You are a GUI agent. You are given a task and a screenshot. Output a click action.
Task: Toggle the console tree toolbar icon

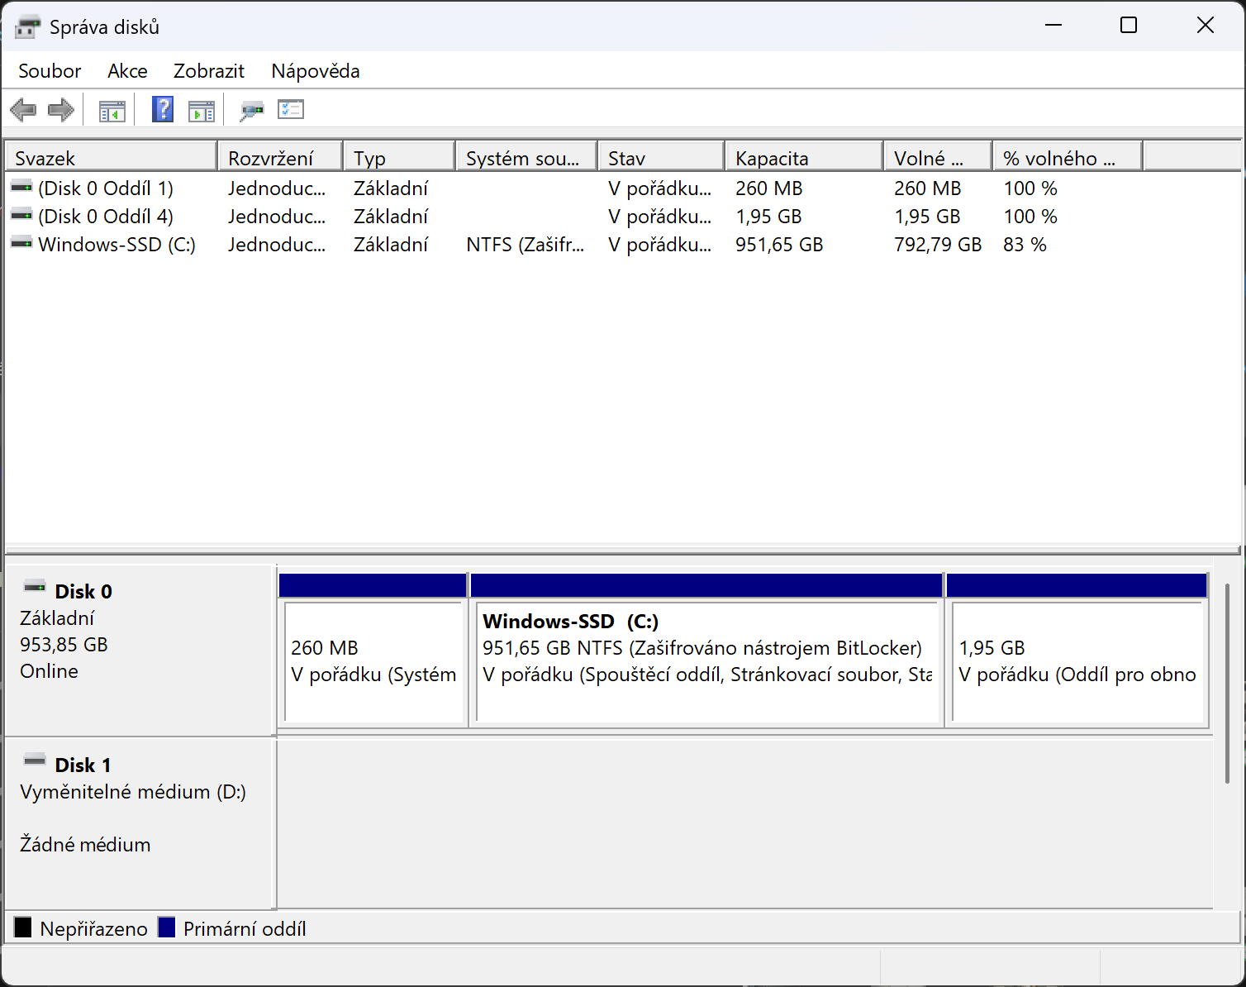point(112,110)
